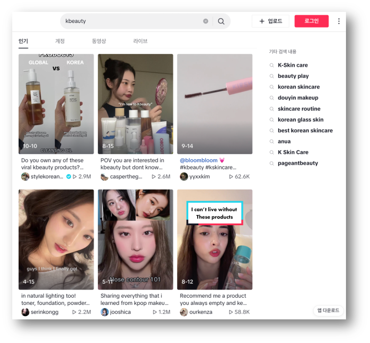Click 'POV you are interested in' caption

click(132, 160)
